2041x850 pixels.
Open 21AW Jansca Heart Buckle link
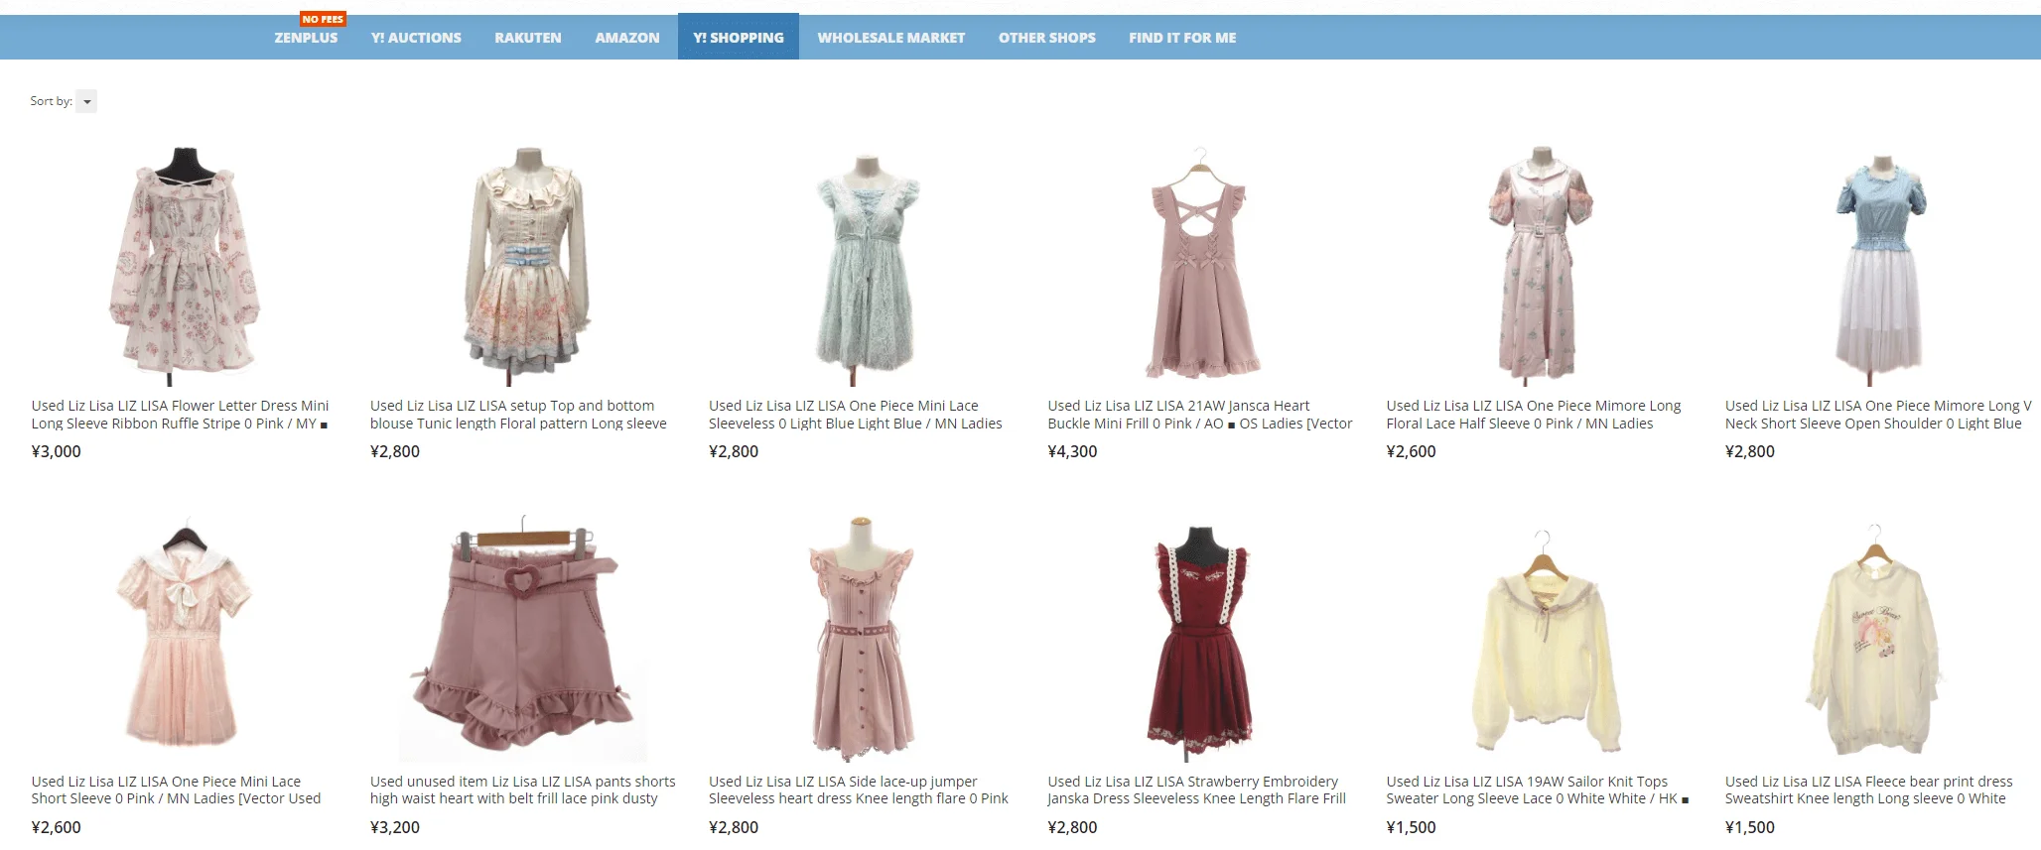tap(1200, 415)
